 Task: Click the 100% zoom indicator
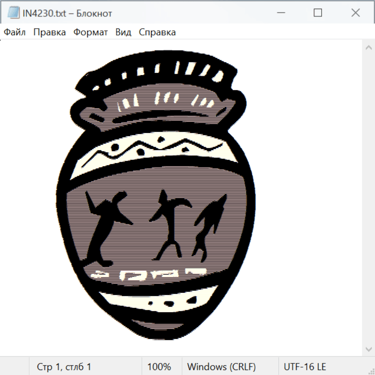pos(159,367)
